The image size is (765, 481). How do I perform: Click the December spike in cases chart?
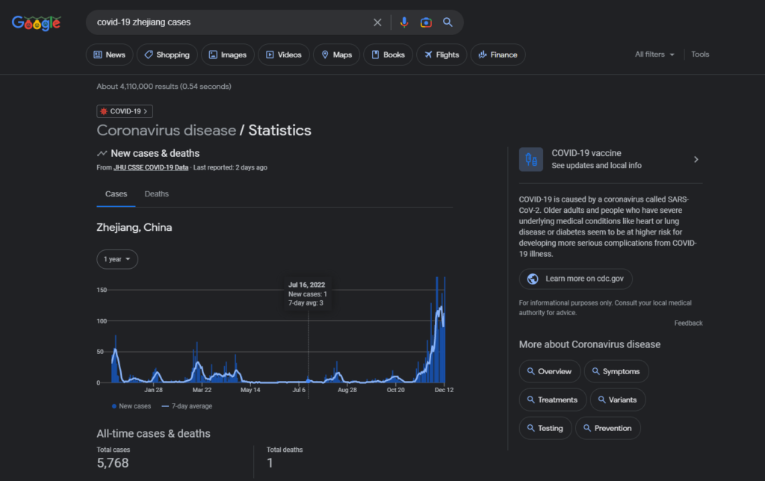[441, 329]
